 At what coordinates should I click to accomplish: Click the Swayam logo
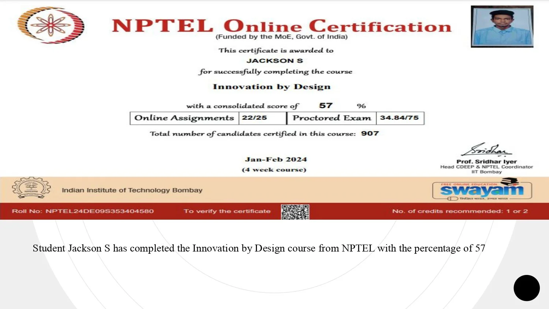pos(482,189)
